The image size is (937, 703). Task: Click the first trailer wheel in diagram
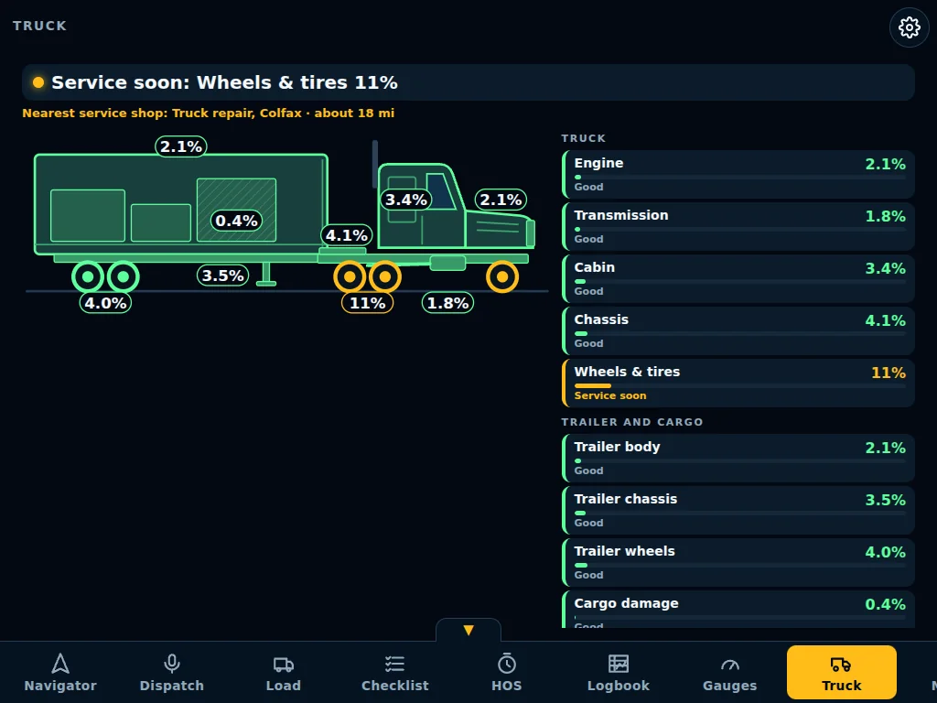coord(88,276)
